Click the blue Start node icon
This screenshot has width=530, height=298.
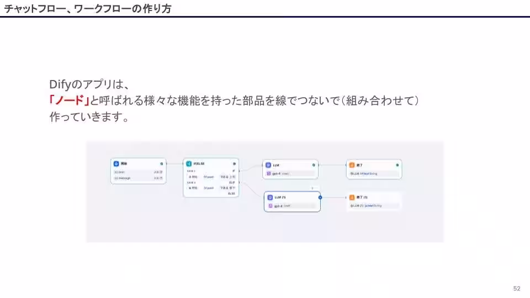point(116,163)
